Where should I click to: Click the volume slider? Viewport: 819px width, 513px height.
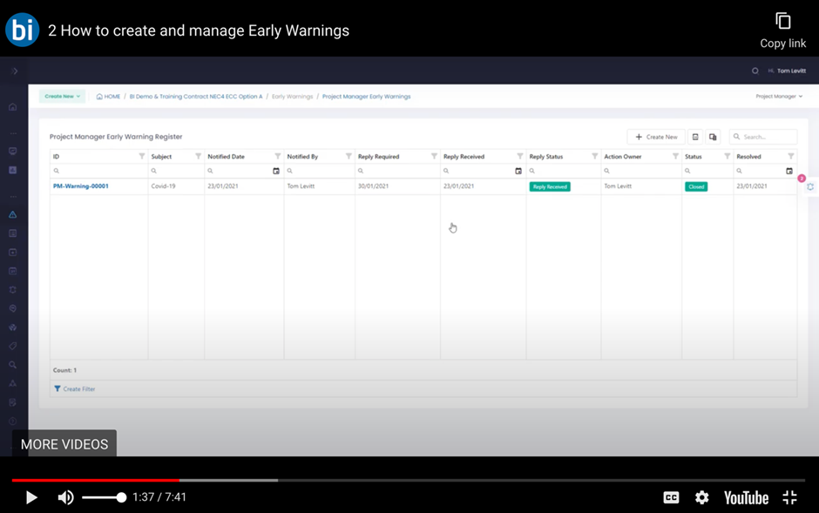tap(104, 497)
